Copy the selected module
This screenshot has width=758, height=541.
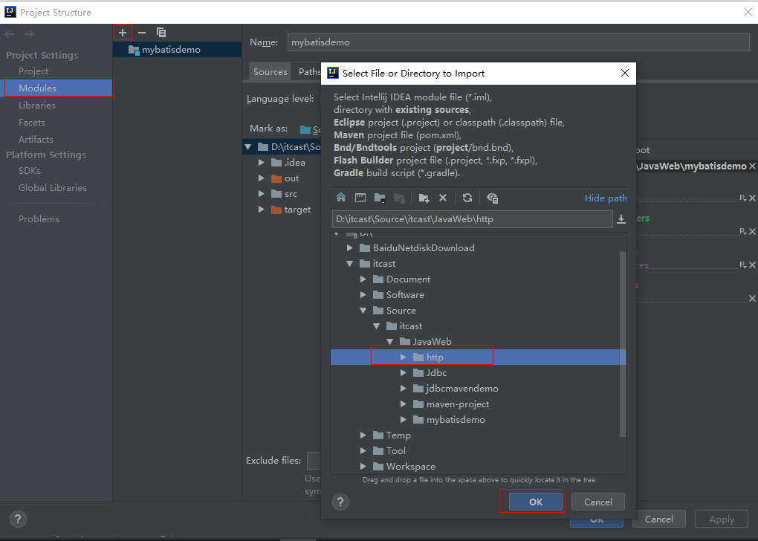click(x=161, y=33)
